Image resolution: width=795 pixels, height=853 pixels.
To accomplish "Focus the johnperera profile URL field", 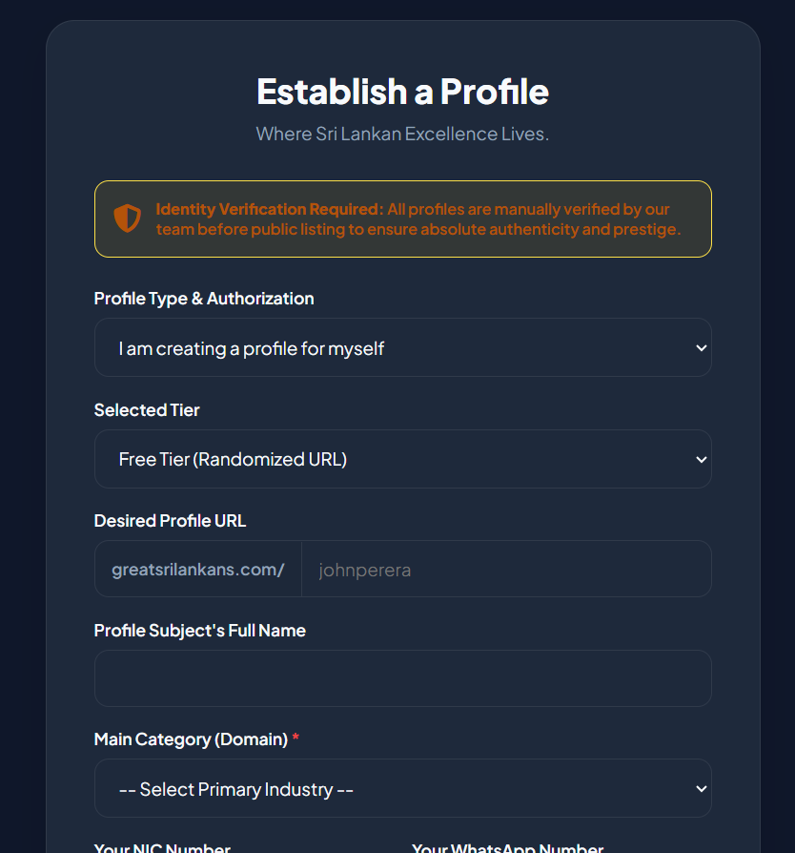I will click(x=506, y=569).
